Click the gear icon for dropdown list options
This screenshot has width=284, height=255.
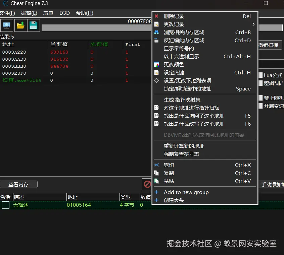pyautogui.click(x=156, y=80)
